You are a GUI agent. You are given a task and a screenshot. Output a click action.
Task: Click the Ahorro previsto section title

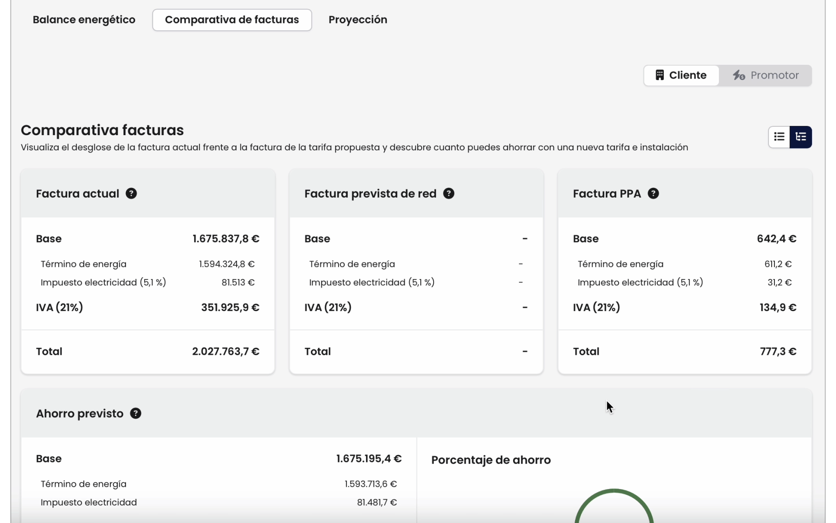pos(80,414)
